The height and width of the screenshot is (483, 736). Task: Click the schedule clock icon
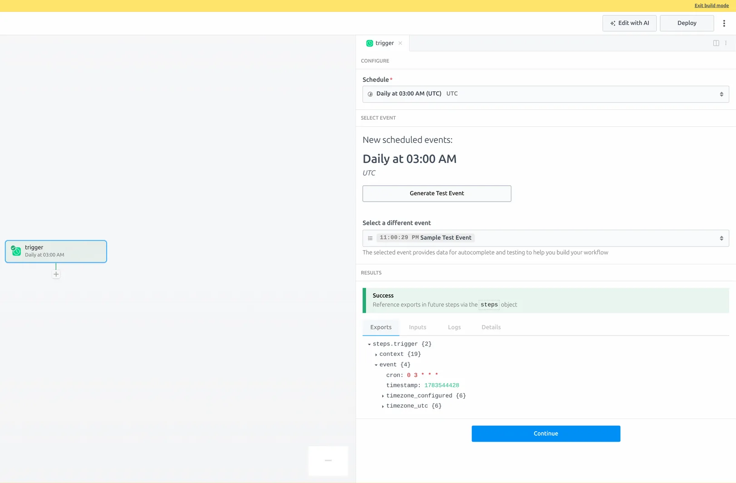(x=370, y=94)
